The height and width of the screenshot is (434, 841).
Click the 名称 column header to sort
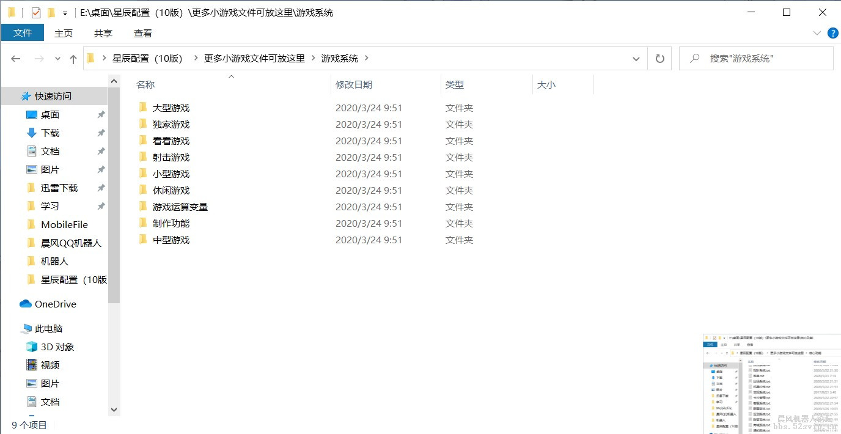click(145, 84)
